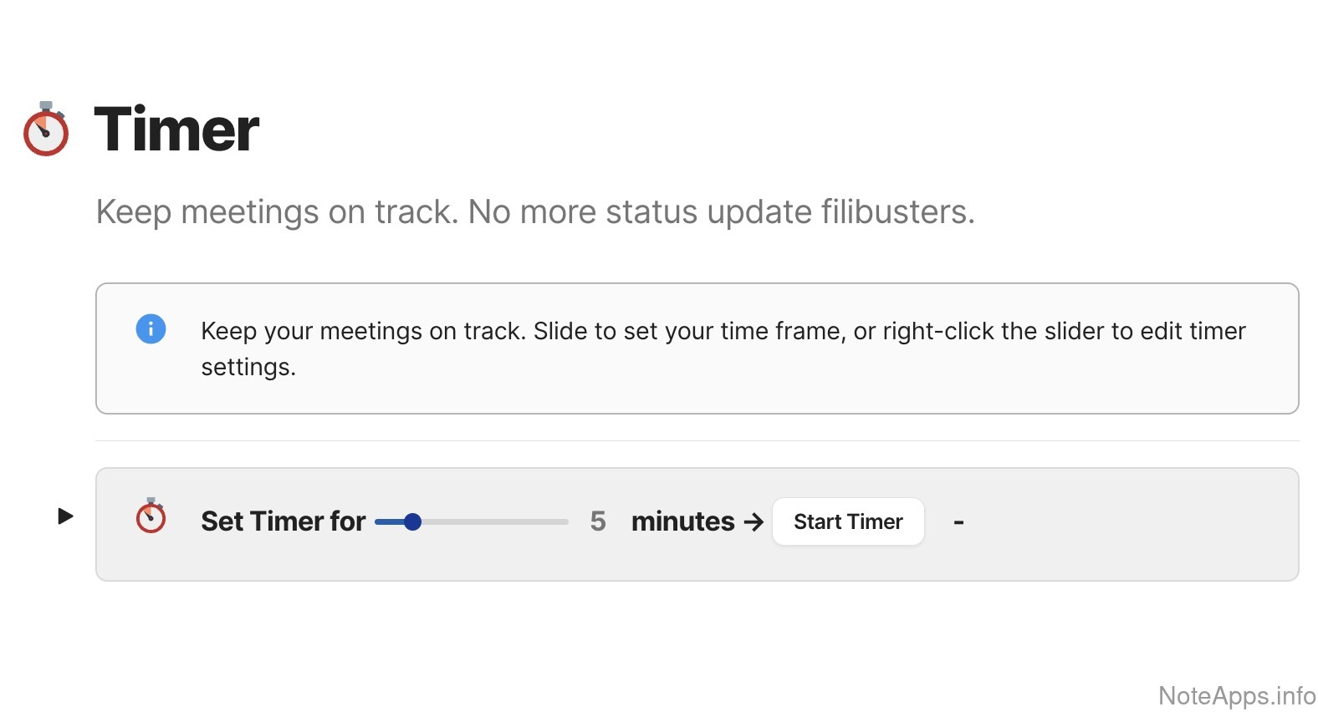
Task: Open the NoteApps.info watermark link
Action: [1236, 695]
